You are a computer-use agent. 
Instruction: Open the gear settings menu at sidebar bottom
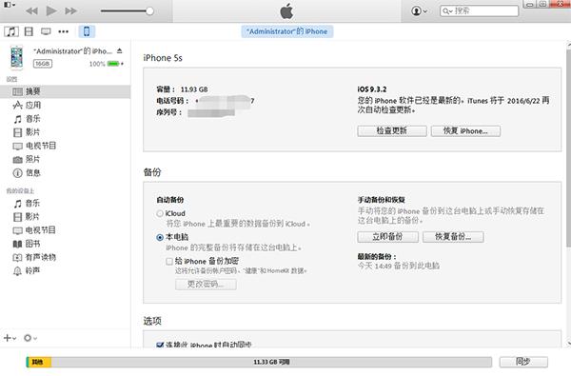point(30,338)
